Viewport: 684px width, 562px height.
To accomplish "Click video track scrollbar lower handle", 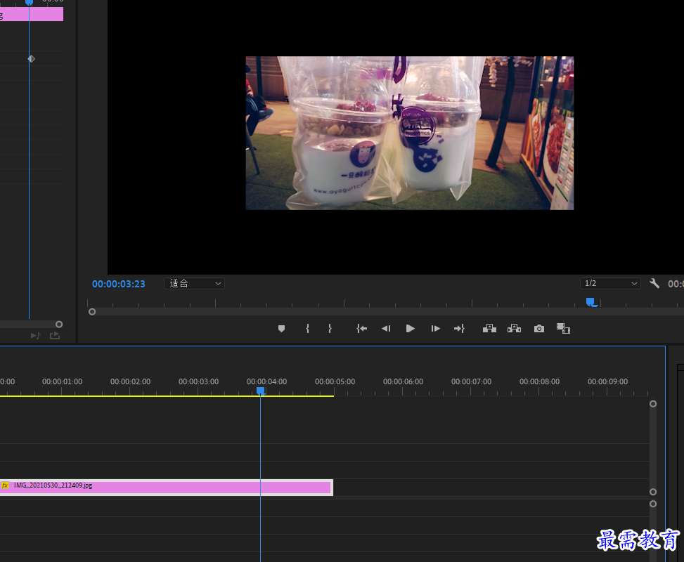I will [653, 492].
